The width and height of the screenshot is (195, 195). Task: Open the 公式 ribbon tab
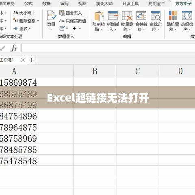pyautogui.click(x=28, y=4)
